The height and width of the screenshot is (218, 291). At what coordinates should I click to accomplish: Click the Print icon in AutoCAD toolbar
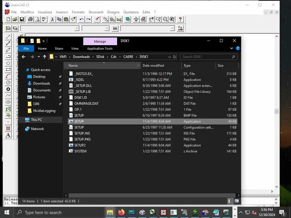tap(30, 19)
